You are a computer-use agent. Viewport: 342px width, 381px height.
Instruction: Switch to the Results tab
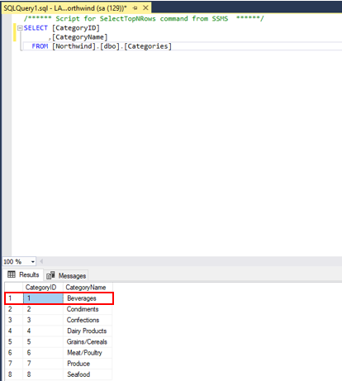coord(23,274)
